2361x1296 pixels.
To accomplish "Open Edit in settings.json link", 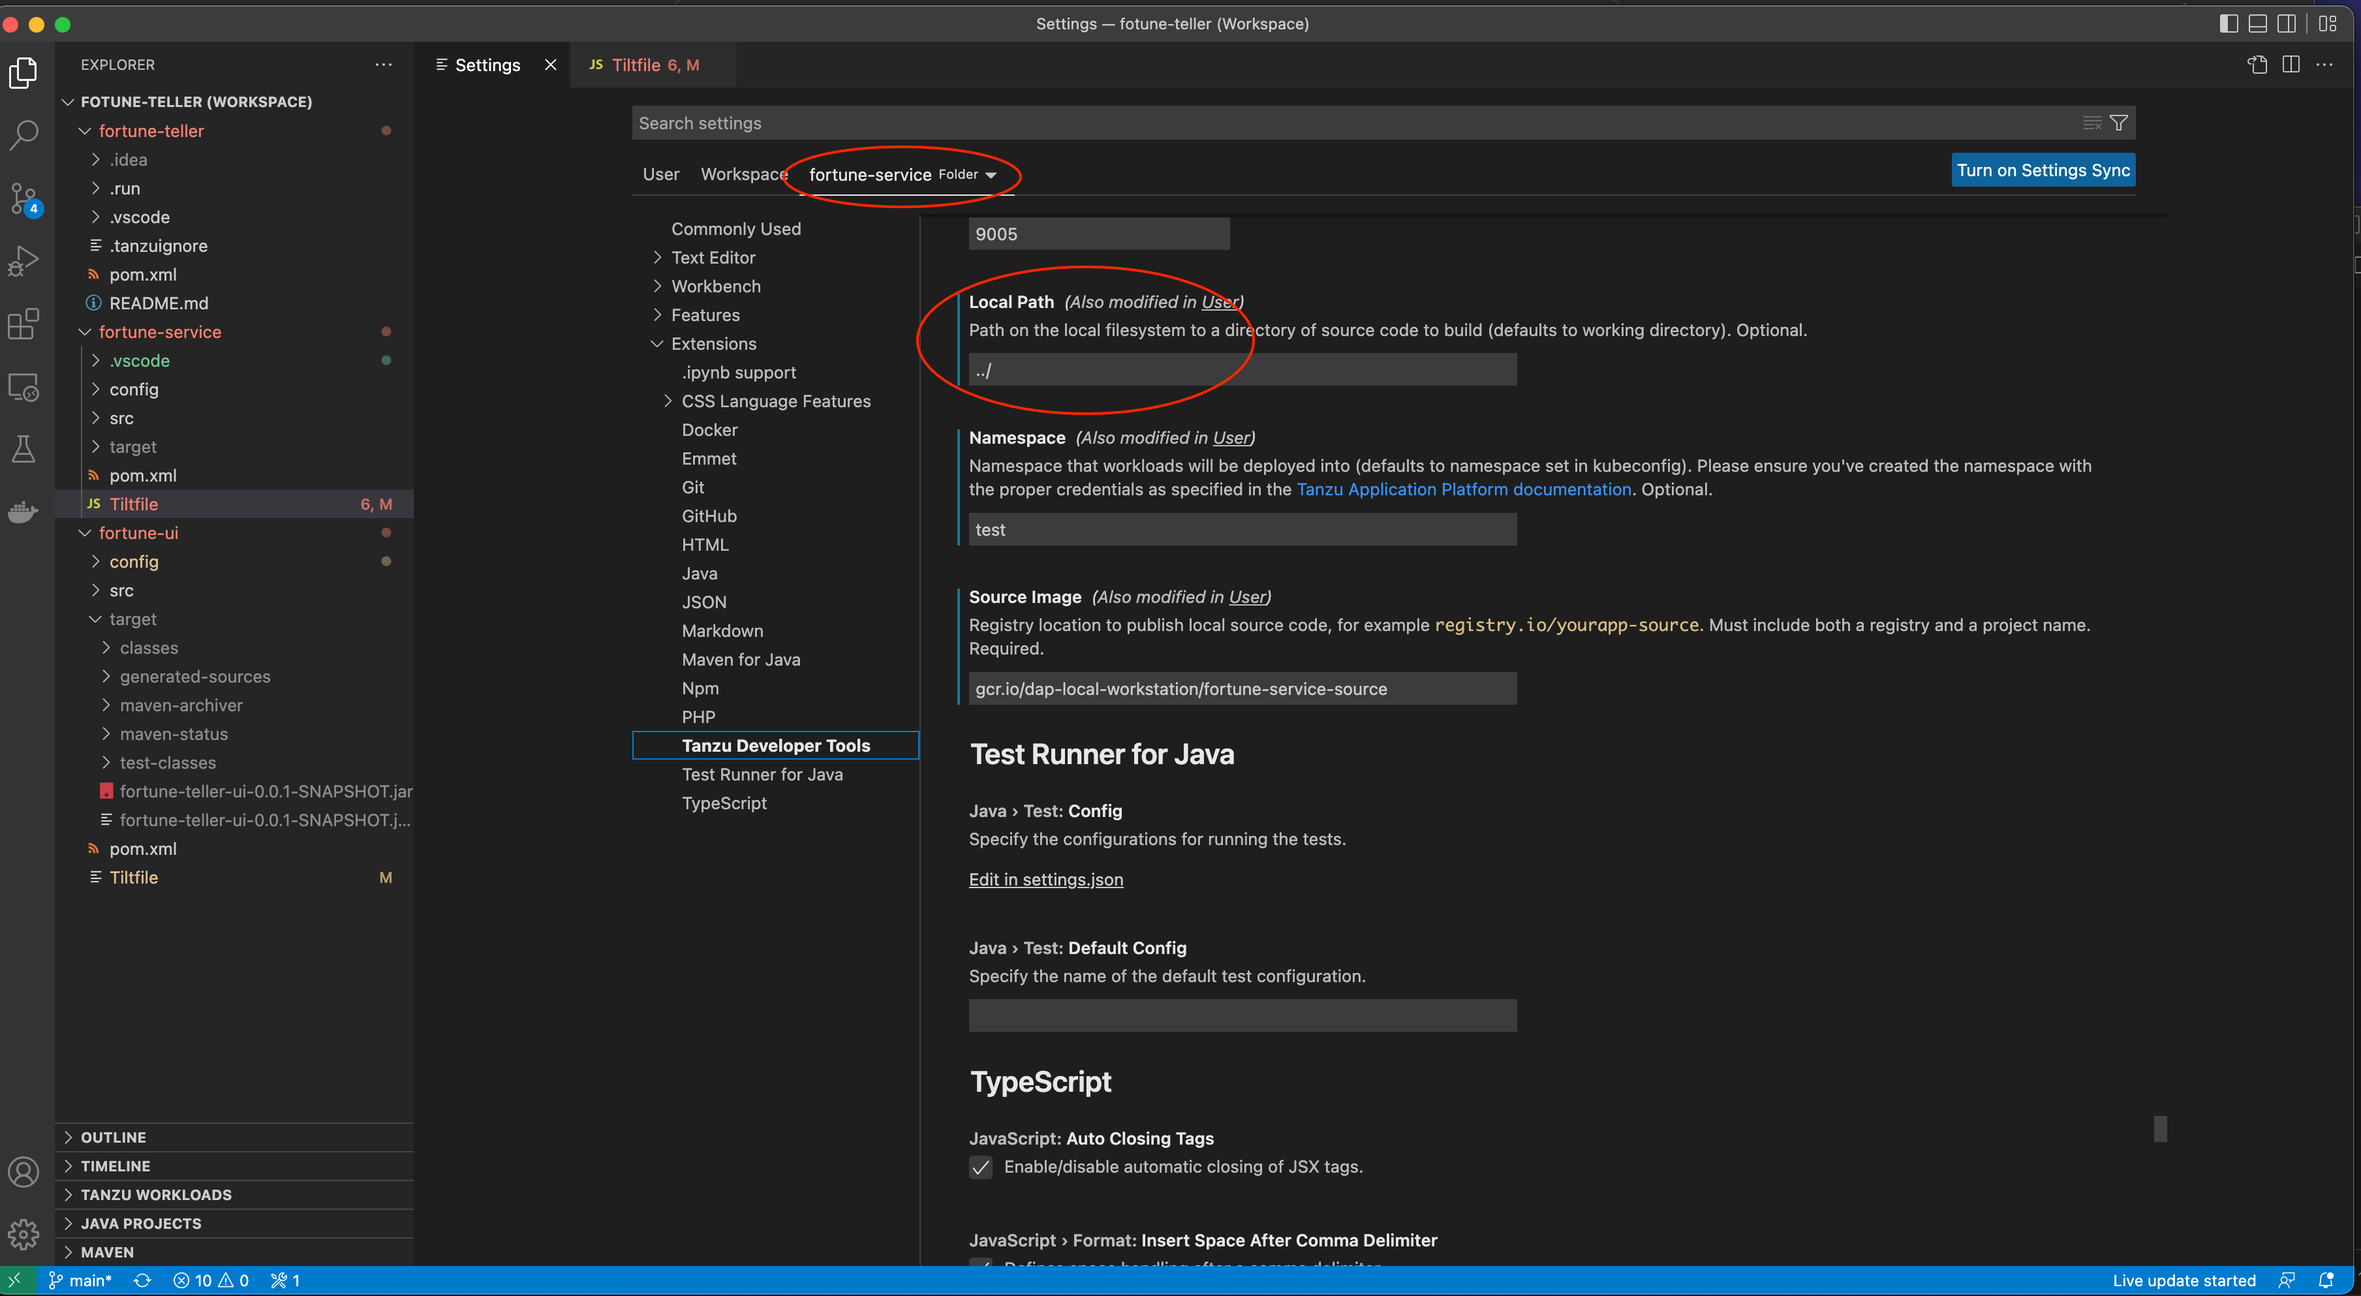I will (x=1046, y=879).
